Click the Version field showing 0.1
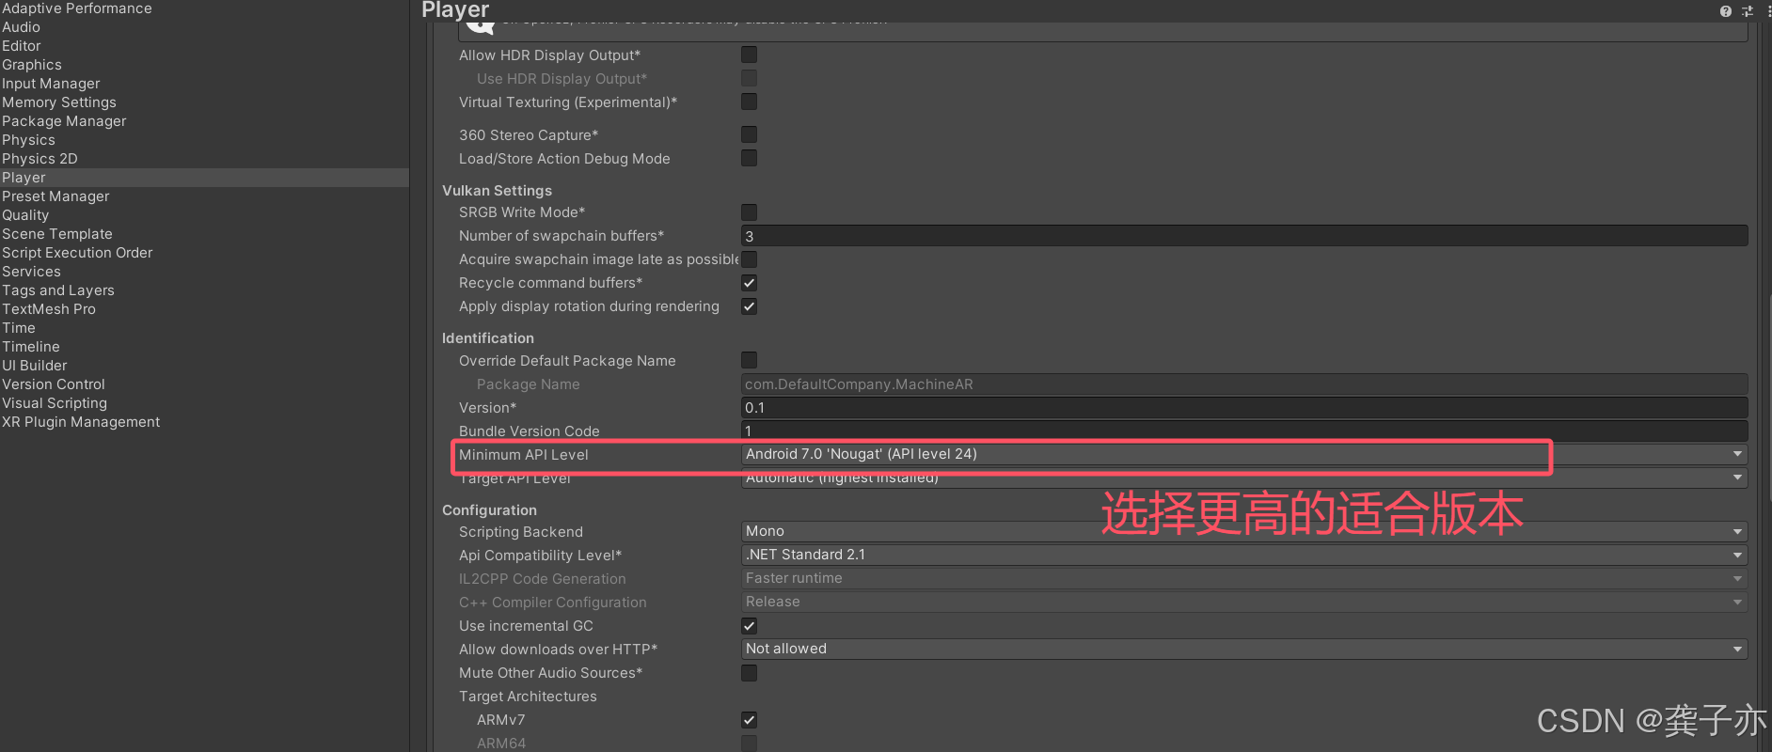Image resolution: width=1772 pixels, height=752 pixels. pos(1244,407)
